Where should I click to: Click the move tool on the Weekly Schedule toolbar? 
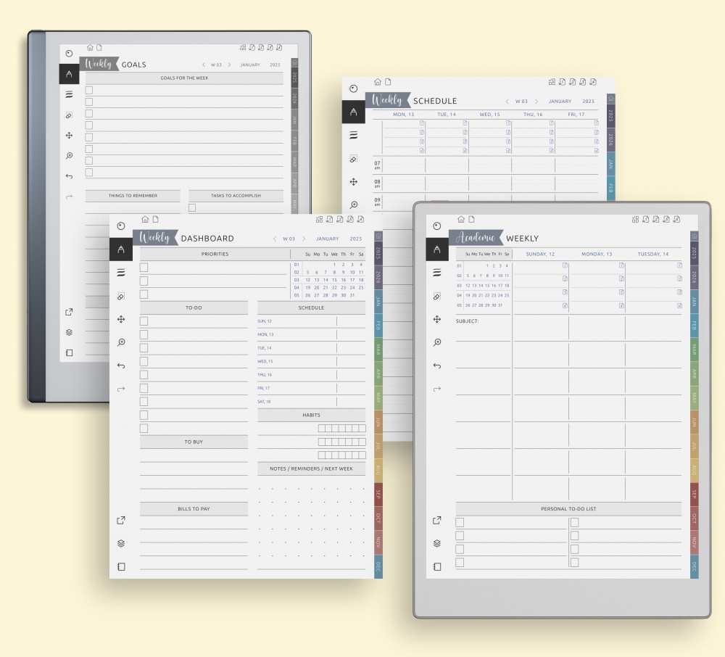354,182
